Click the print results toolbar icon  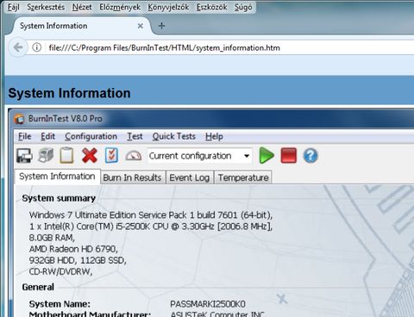pos(46,156)
